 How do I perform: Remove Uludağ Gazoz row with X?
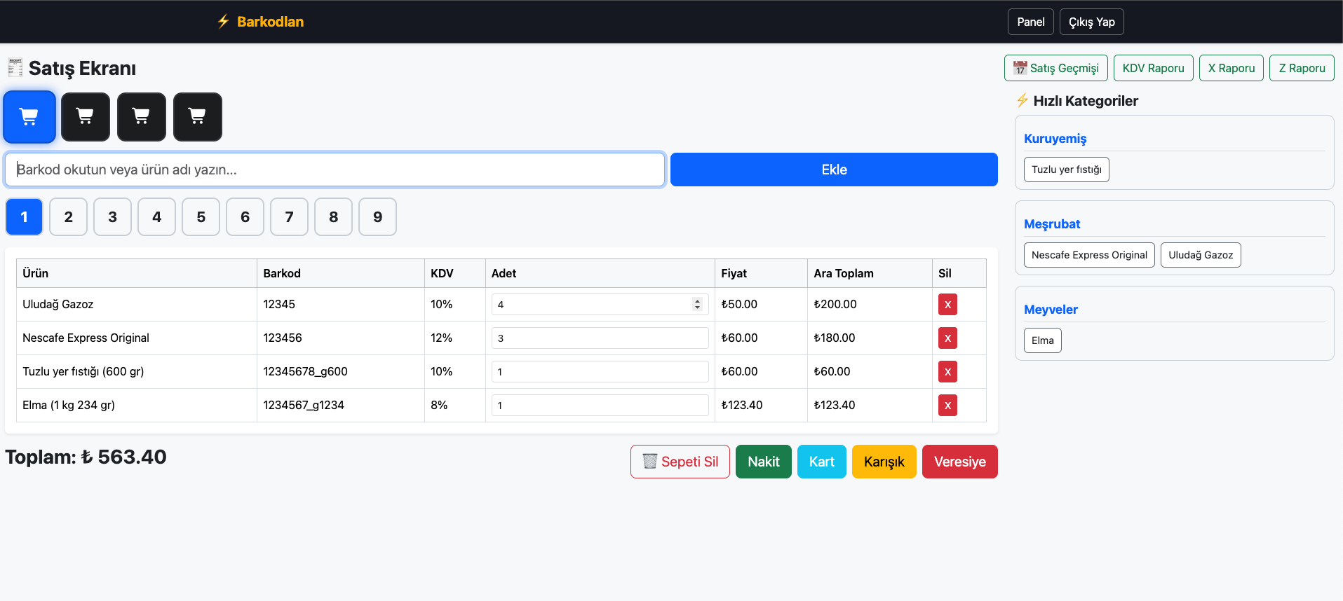(x=947, y=305)
